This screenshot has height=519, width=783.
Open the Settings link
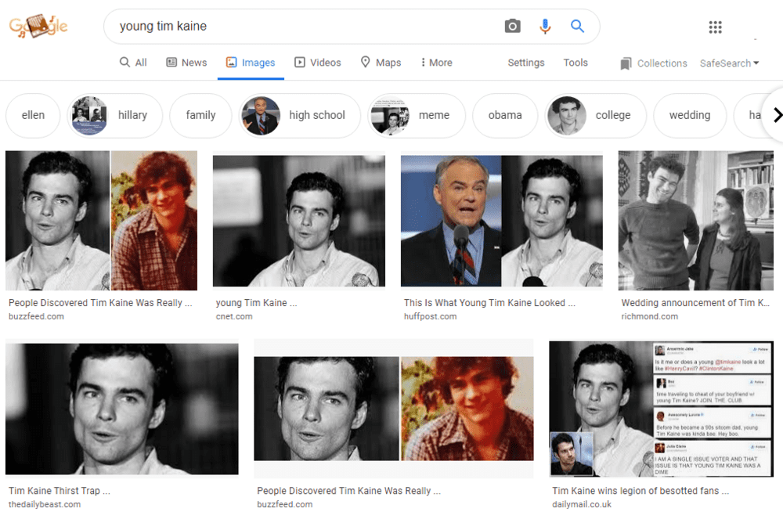pyautogui.click(x=525, y=63)
